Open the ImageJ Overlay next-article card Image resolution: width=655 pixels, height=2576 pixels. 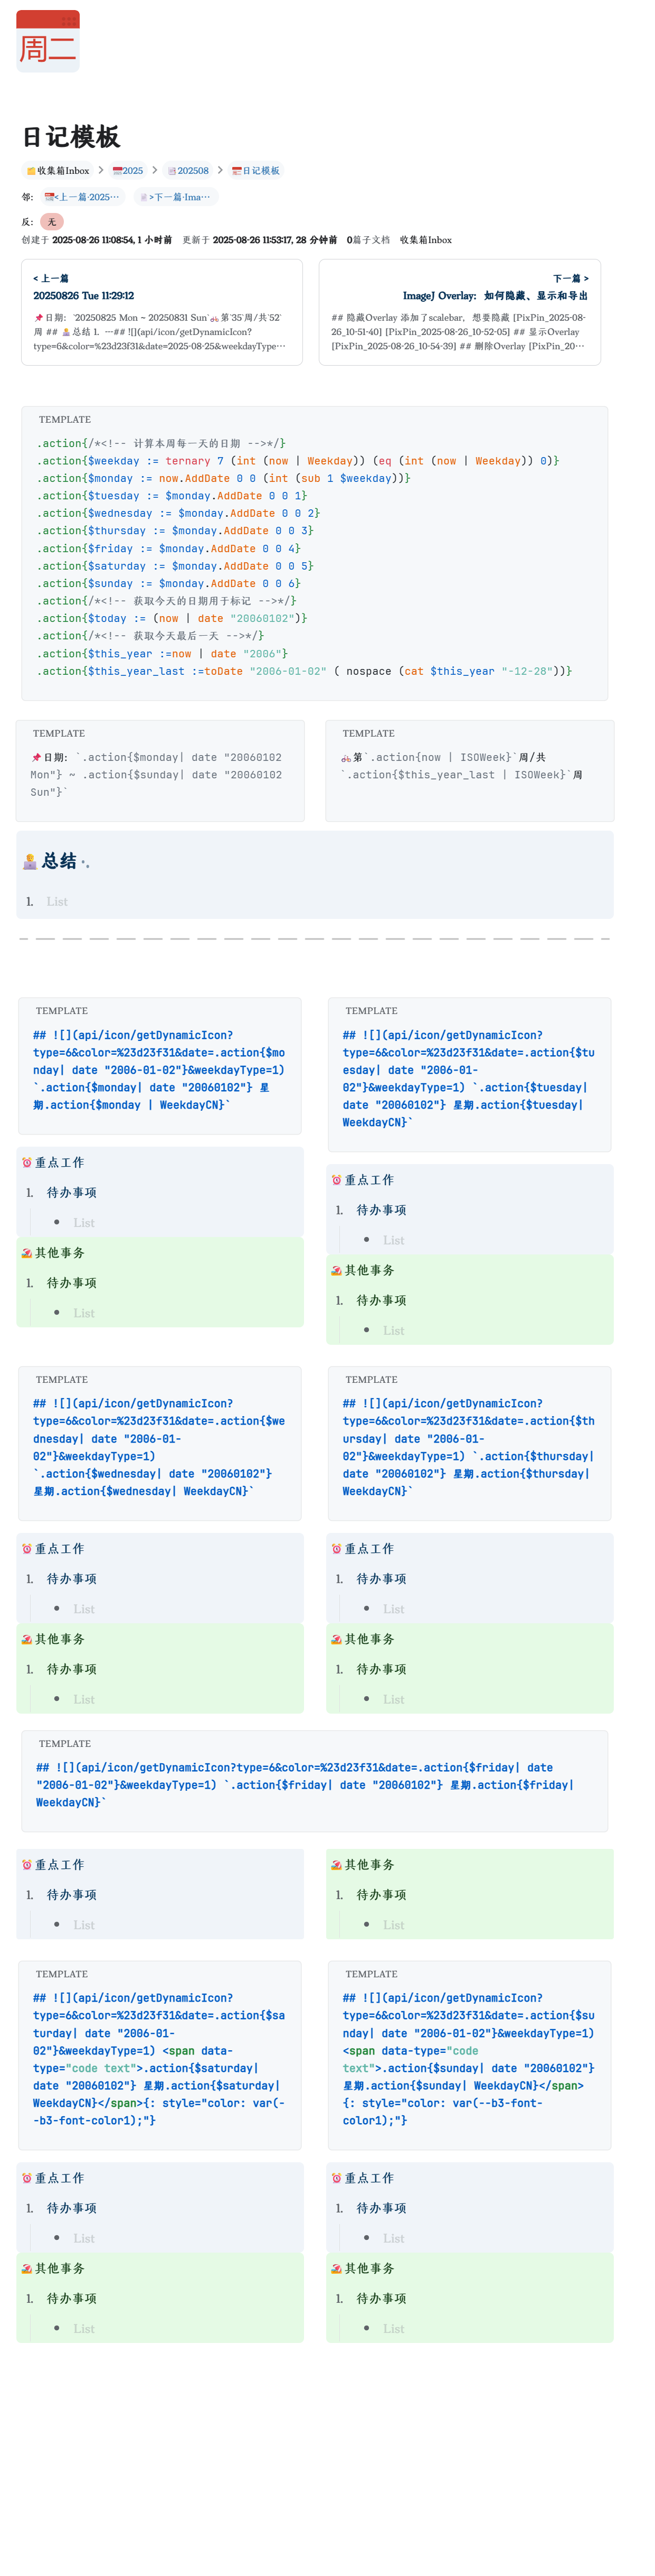(459, 312)
